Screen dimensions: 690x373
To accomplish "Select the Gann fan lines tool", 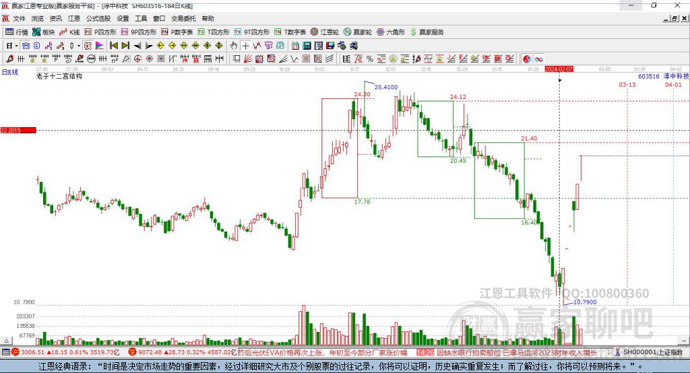I will 248,59.
